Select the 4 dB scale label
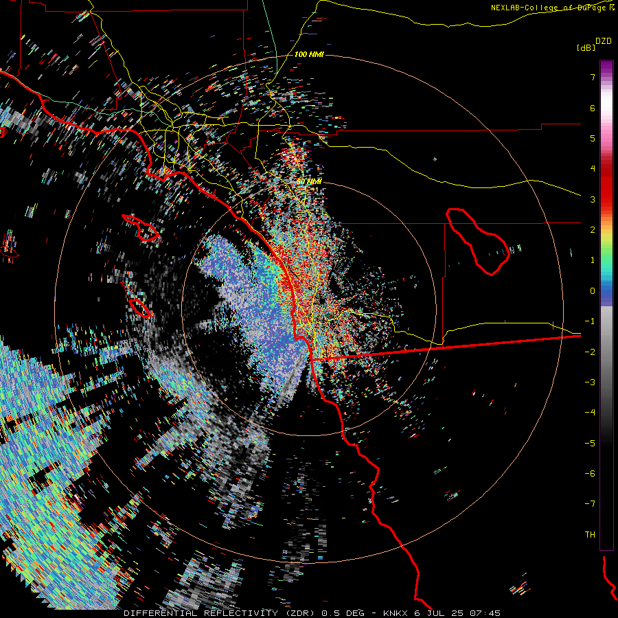The image size is (618, 618). click(x=593, y=169)
